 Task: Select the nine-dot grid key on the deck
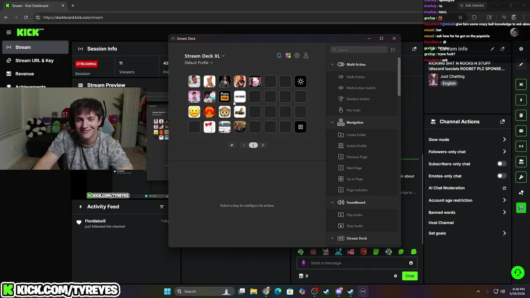pos(301,127)
